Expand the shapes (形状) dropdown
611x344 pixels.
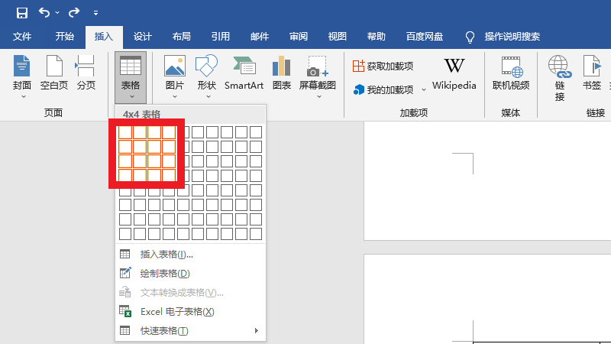206,96
